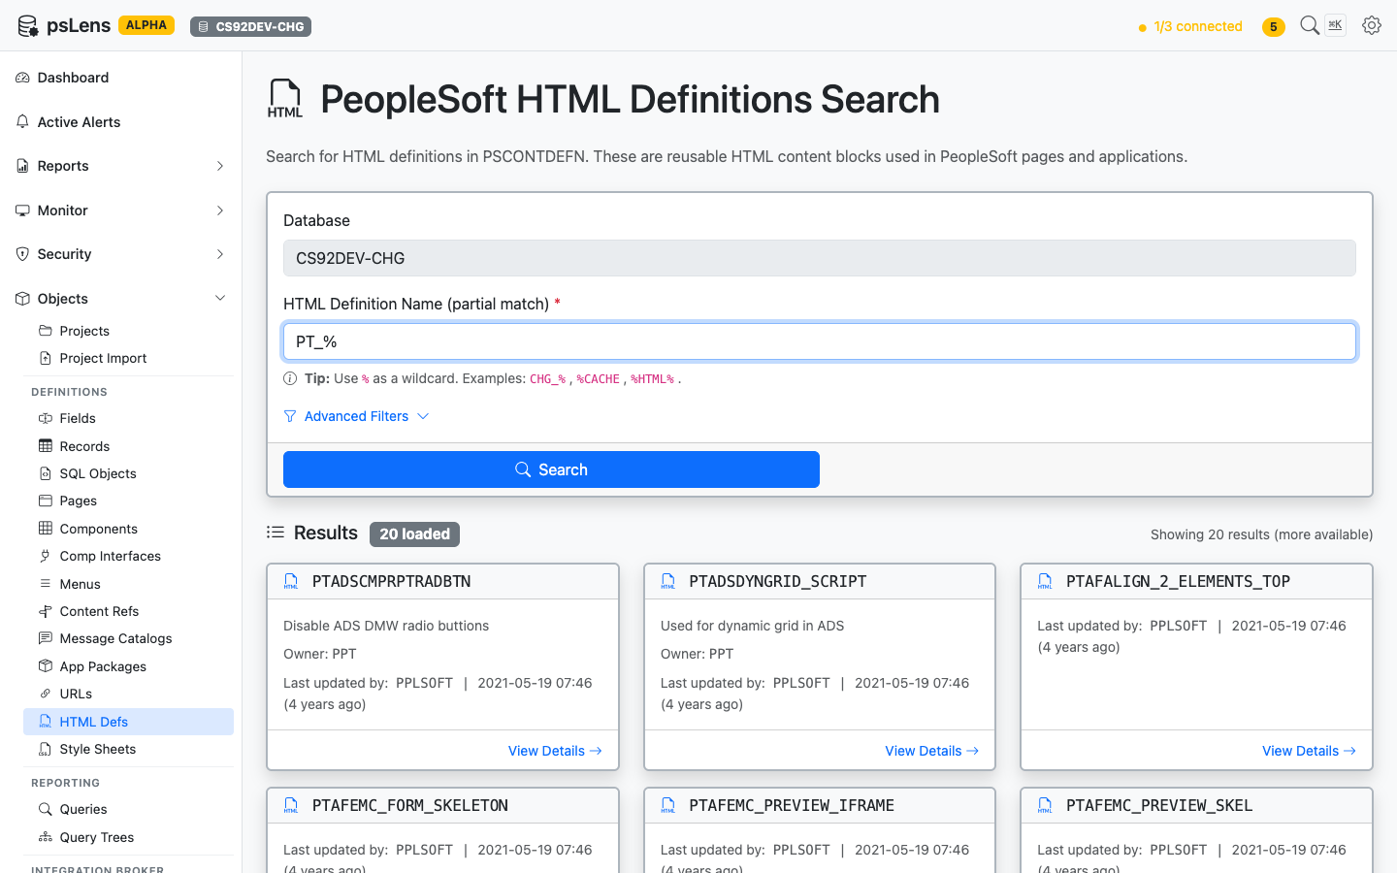The image size is (1397, 873).
Task: Click the CS92DEV-CHG database badge in header
Action: pos(251,26)
